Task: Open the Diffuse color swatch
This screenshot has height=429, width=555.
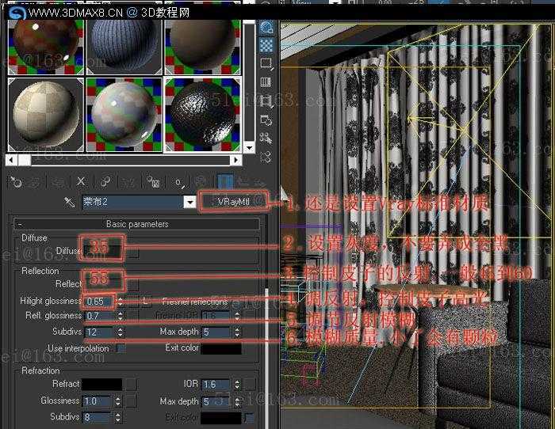Action: point(102,251)
